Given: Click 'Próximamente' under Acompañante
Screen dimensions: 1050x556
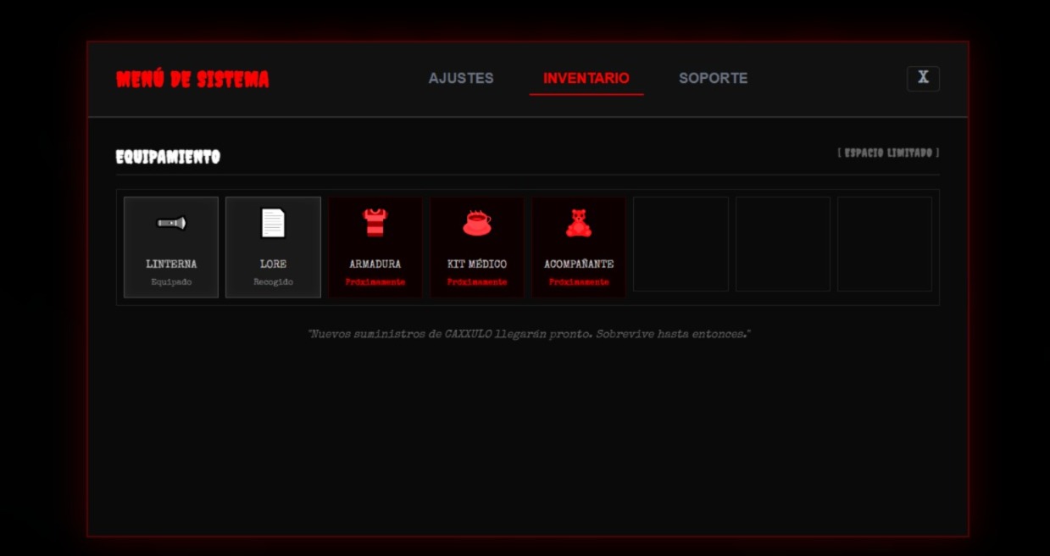Looking at the screenshot, I should 579,282.
